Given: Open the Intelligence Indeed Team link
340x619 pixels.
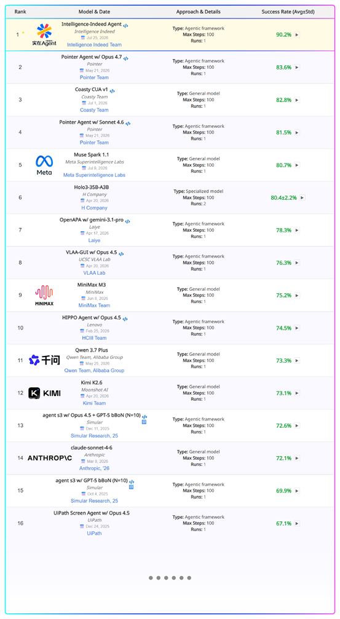Looking at the screenshot, I should point(95,45).
